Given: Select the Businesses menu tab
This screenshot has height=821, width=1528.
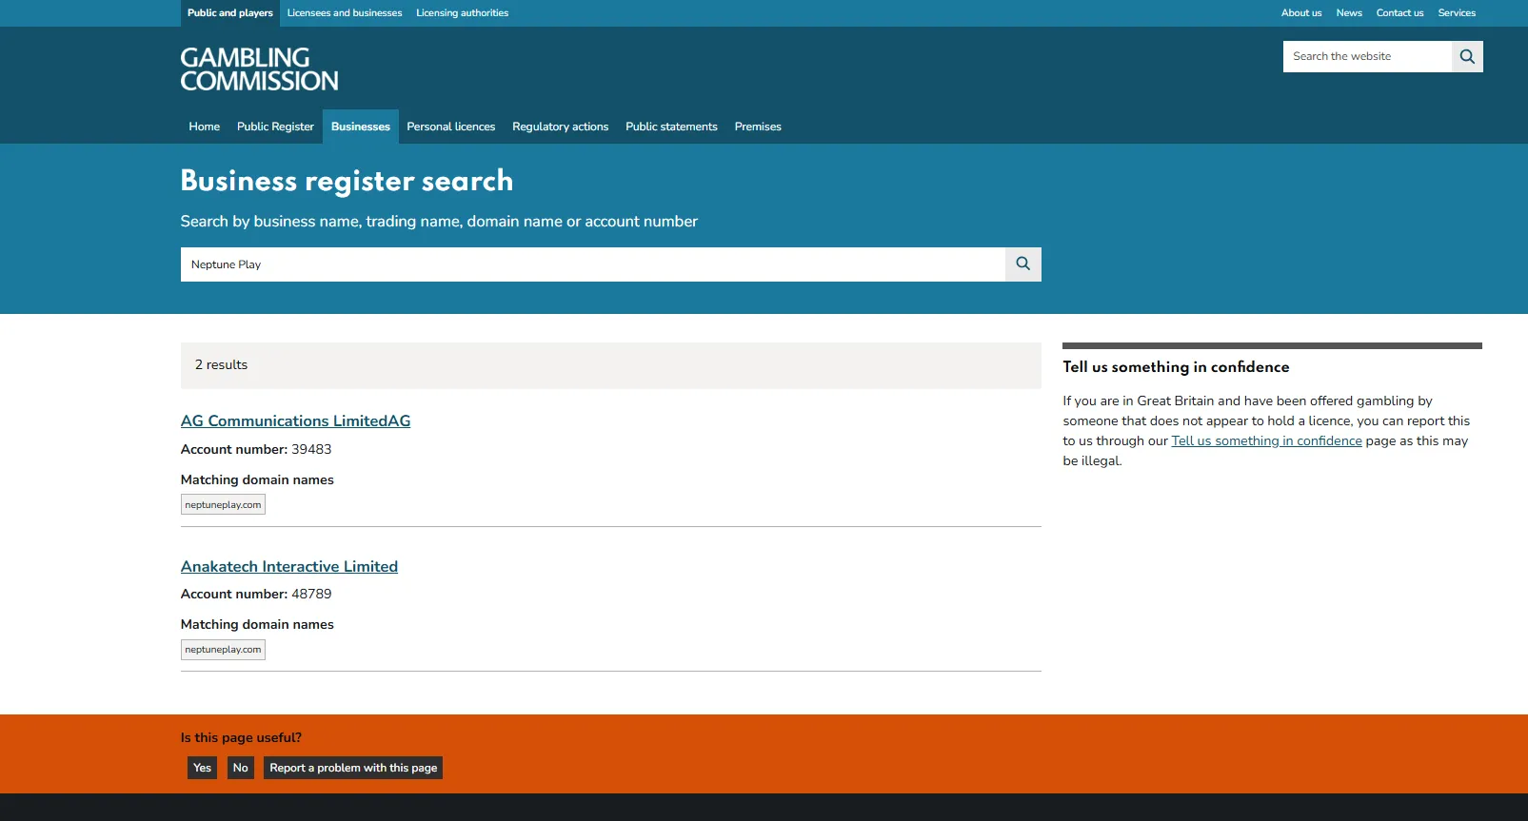Looking at the screenshot, I should tap(361, 127).
